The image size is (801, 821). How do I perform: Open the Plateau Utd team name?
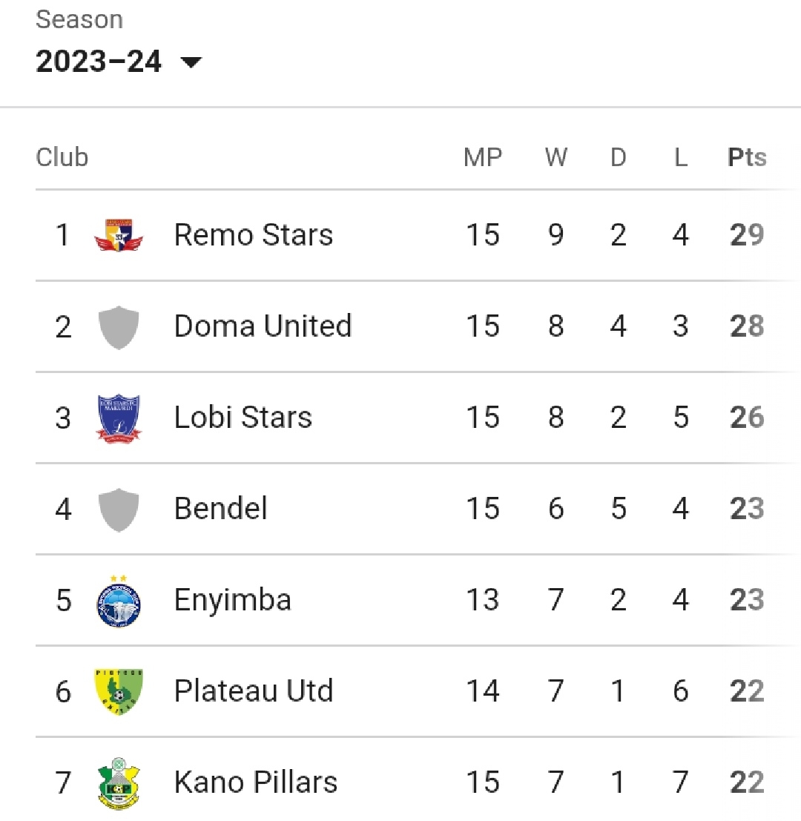[x=253, y=691]
